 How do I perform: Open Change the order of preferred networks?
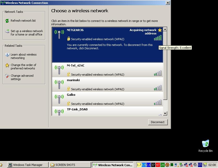click(23, 67)
